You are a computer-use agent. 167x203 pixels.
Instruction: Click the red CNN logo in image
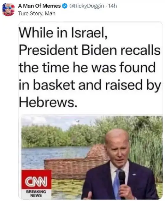click(36, 179)
